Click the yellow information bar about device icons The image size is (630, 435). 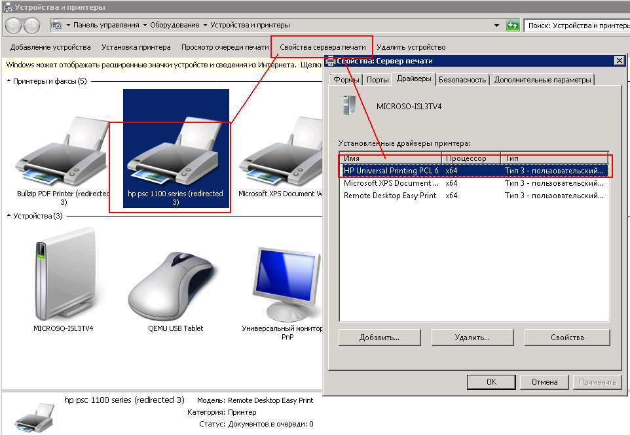[163, 65]
